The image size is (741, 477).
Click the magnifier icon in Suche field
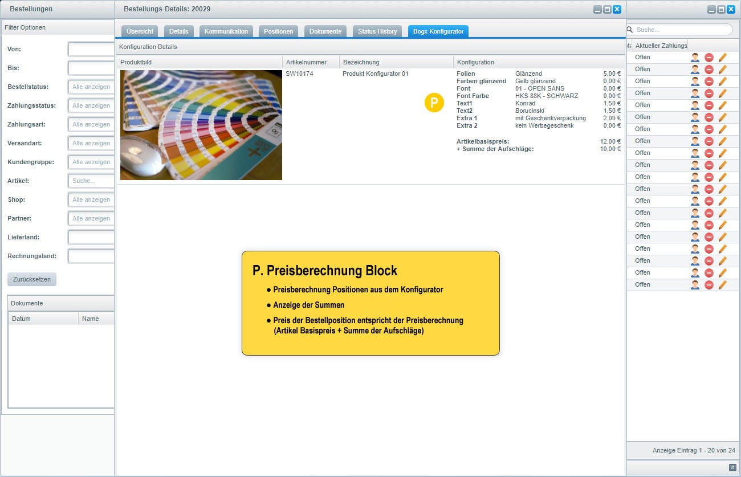click(630, 30)
